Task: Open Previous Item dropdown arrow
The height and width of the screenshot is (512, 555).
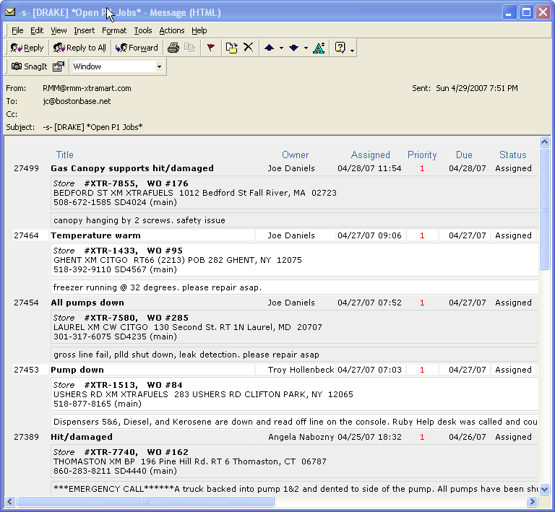Action: pyautogui.click(x=281, y=48)
